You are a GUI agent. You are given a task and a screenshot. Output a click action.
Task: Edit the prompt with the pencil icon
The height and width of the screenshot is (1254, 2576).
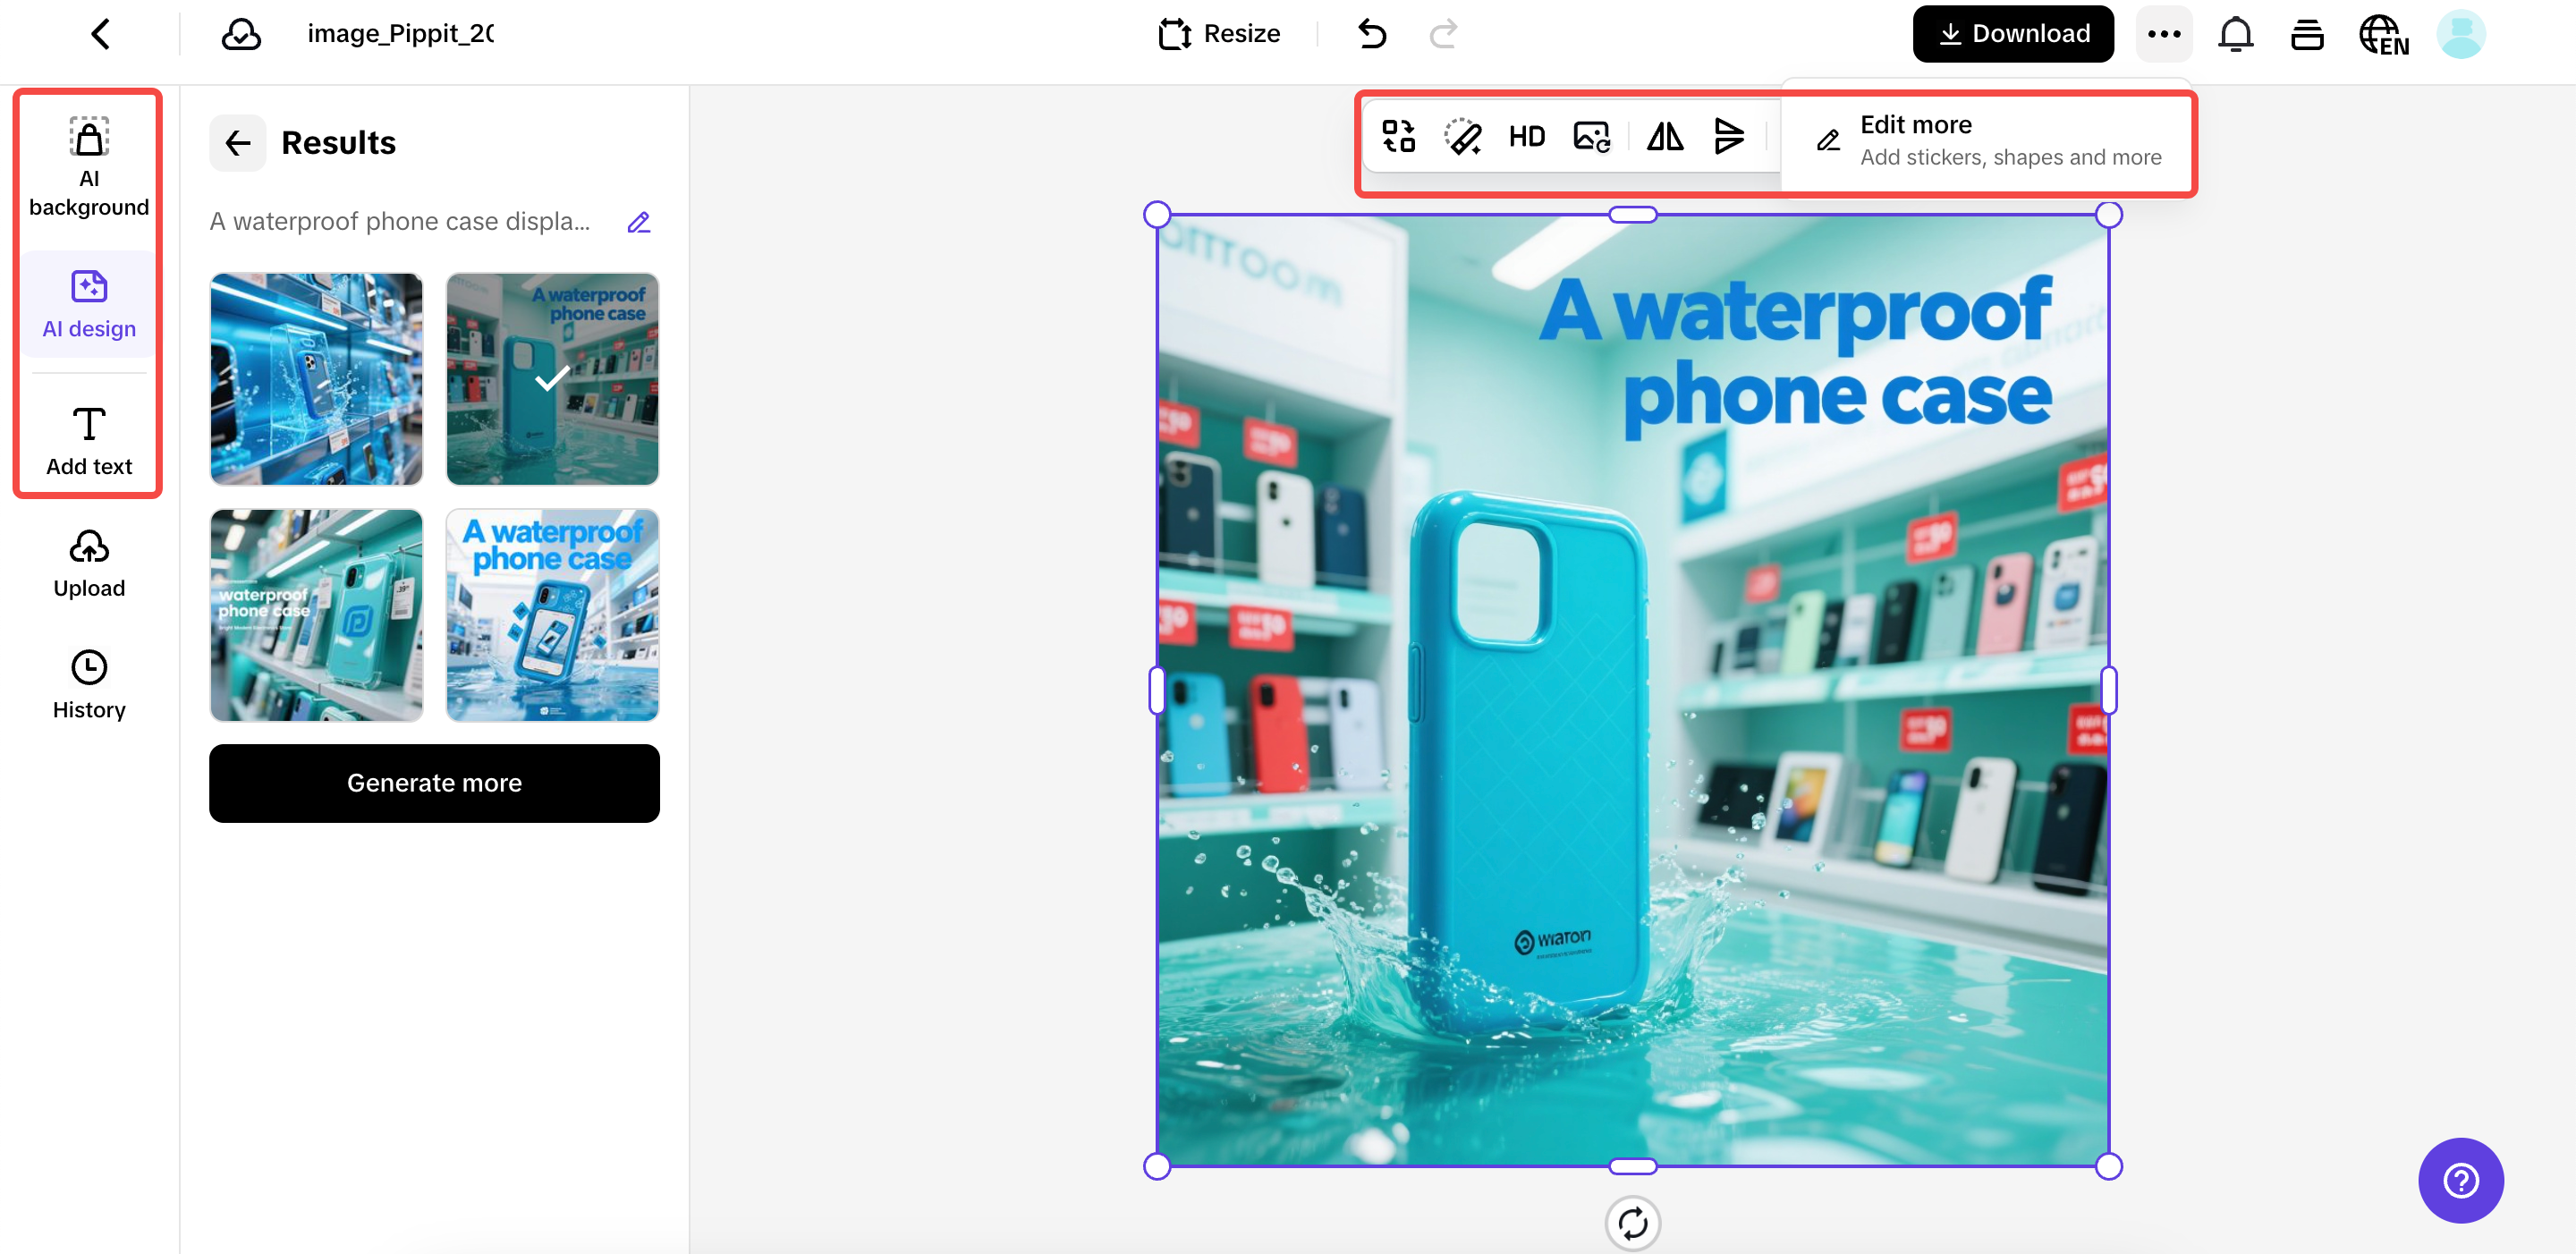click(x=639, y=221)
